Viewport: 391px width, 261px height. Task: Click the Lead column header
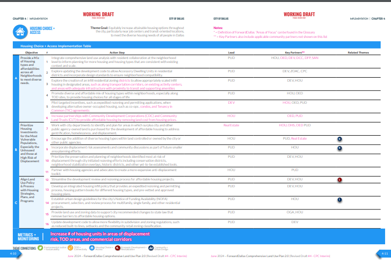(231, 53)
